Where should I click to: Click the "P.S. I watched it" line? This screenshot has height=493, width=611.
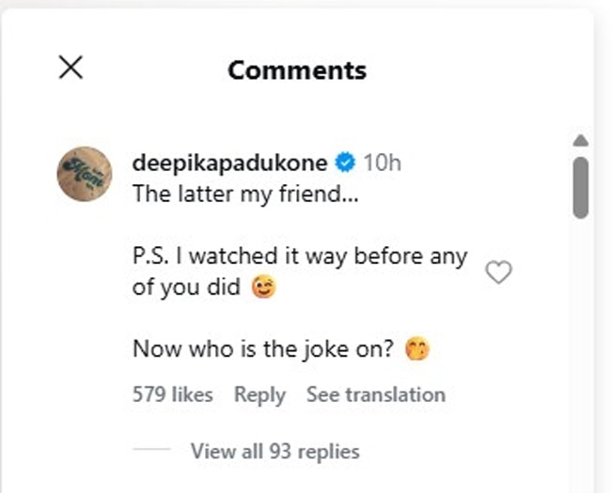(x=299, y=256)
